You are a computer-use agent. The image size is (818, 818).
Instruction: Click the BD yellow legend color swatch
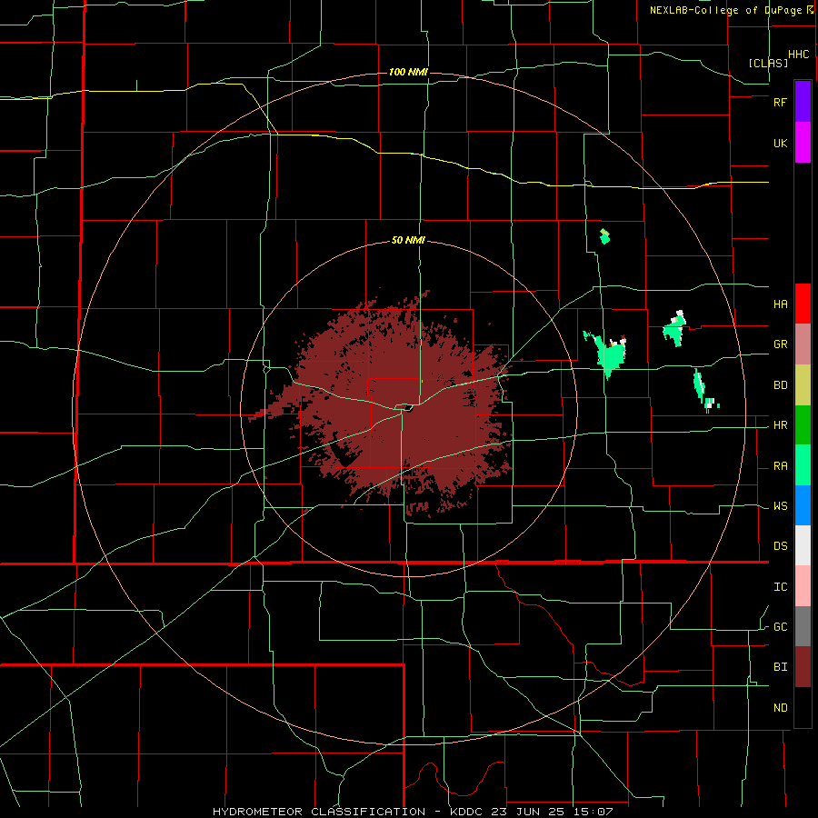coord(803,384)
